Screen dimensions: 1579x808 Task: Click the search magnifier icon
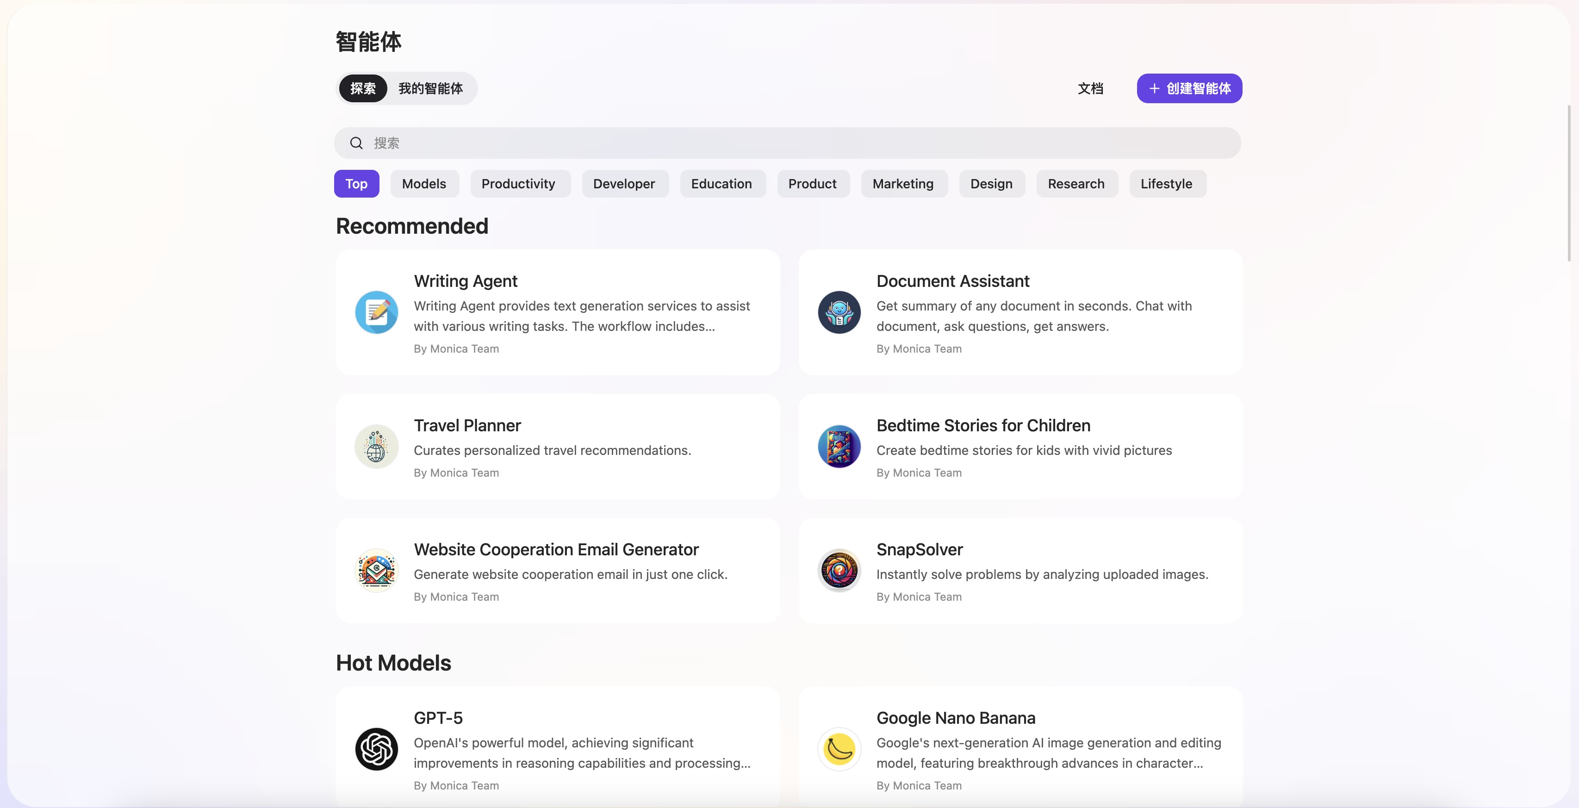point(356,143)
